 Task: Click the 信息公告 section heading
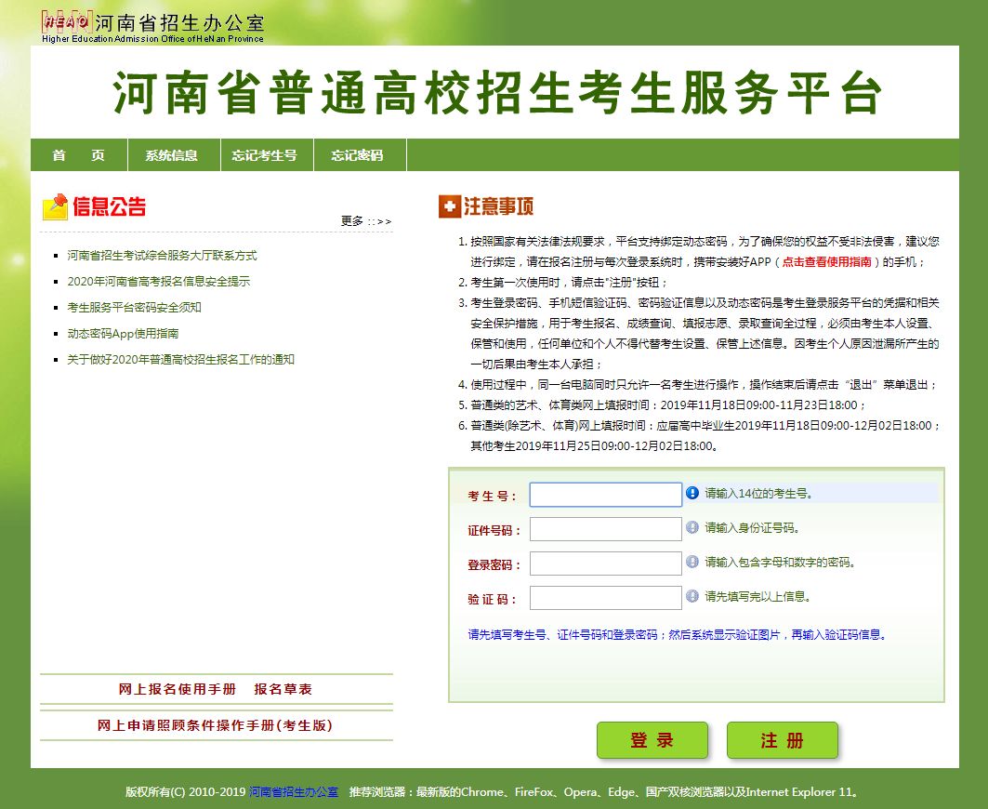tap(109, 206)
